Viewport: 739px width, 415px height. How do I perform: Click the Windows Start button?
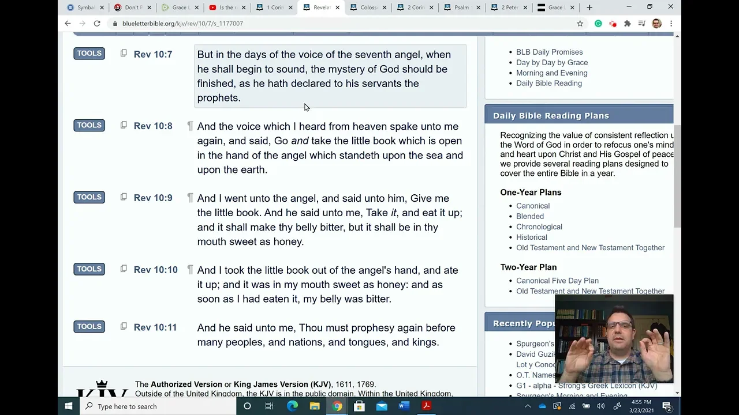point(68,406)
